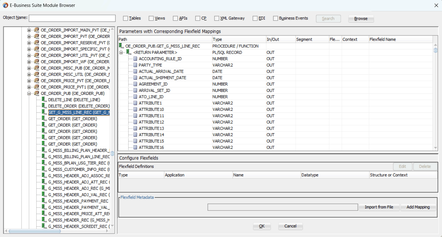Click the ACCOUNTING_RULE_ID parameter icon
The width and height of the screenshot is (442, 237).
pyautogui.click(x=135, y=59)
